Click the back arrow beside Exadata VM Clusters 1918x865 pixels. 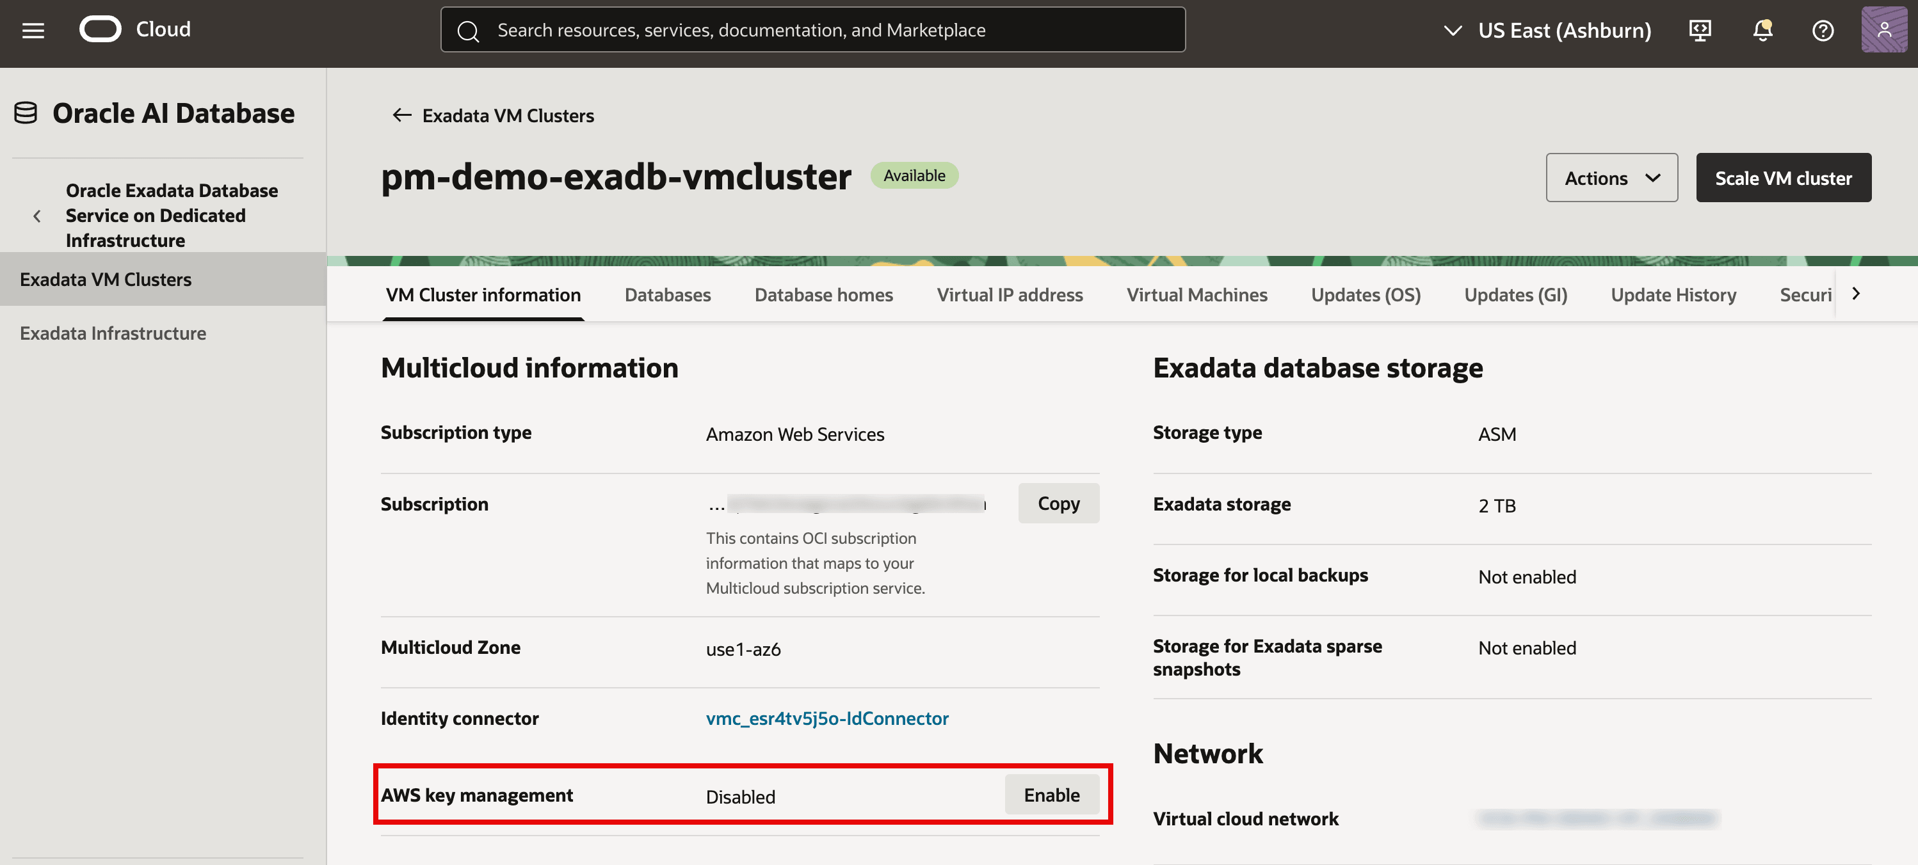click(401, 115)
